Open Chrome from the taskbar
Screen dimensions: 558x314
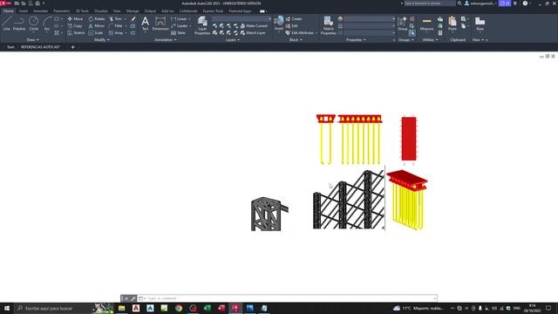point(179,308)
